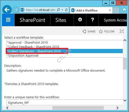Toggle focus on content fullscreen icon
This screenshot has height=112, width=129.
click(x=122, y=31)
